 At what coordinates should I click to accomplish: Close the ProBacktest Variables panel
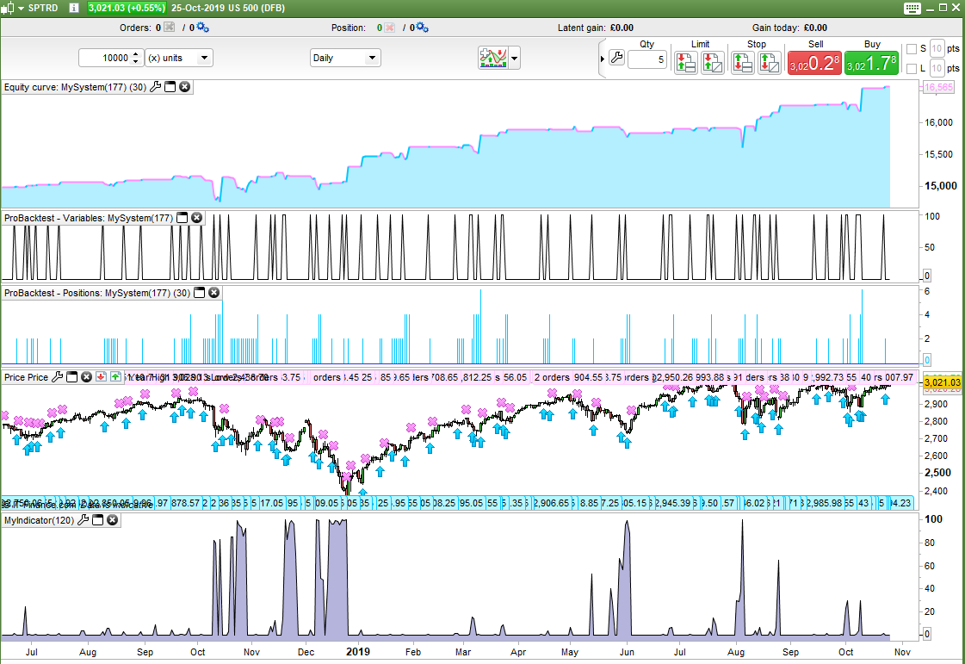click(x=196, y=219)
